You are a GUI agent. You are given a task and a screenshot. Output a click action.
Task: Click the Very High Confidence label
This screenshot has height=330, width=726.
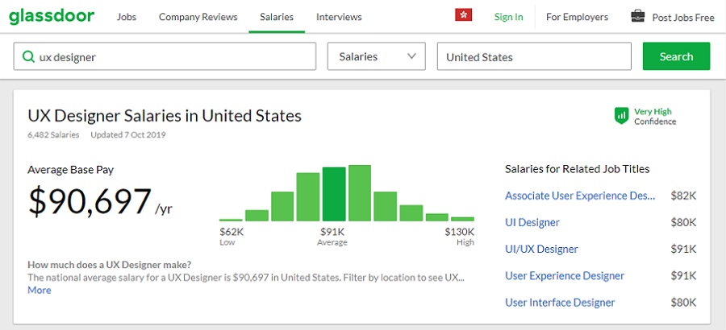(655, 117)
